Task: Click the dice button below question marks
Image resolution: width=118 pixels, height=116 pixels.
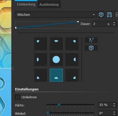Action: pyautogui.click(x=91, y=48)
